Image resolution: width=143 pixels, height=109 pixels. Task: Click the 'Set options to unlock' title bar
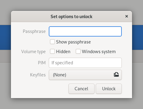tap(71, 17)
